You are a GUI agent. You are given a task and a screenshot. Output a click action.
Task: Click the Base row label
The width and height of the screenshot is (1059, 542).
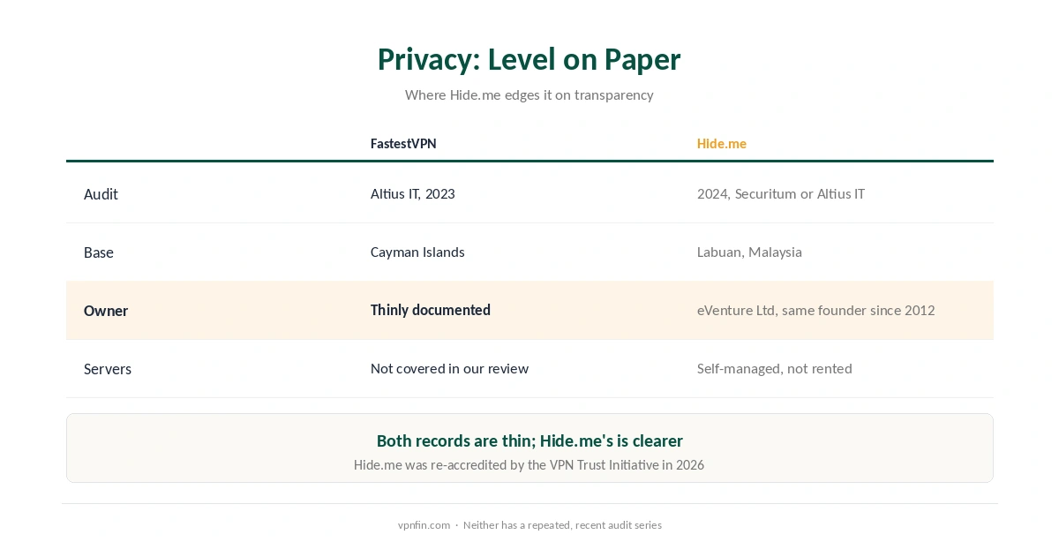99,252
